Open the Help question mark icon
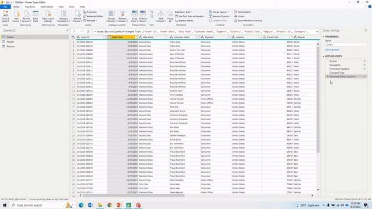 coord(370,6)
